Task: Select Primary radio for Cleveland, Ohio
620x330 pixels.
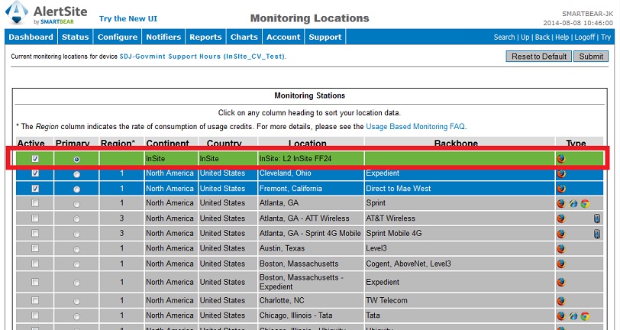Action: (x=76, y=174)
